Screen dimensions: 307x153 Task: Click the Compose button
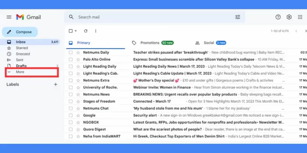click(x=20, y=32)
